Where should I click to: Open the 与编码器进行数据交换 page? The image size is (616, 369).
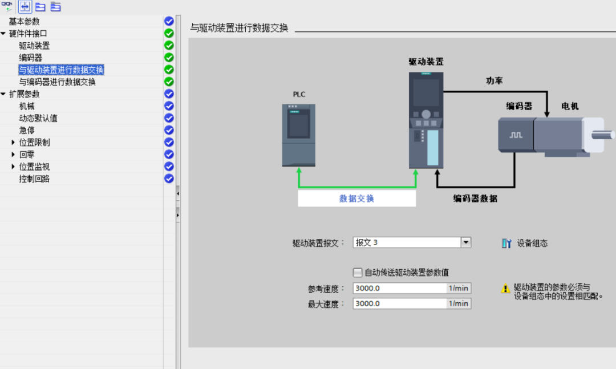[57, 82]
